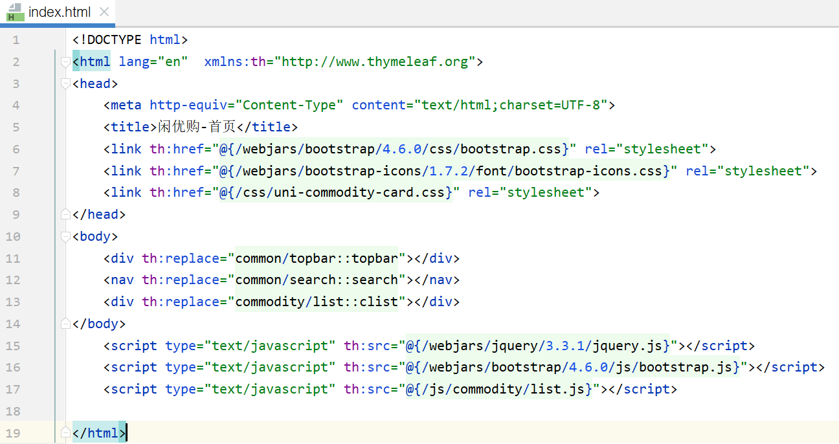This screenshot has height=444, width=839.
Task: Click the lang="en" attribute on the html tag
Action: click(153, 62)
